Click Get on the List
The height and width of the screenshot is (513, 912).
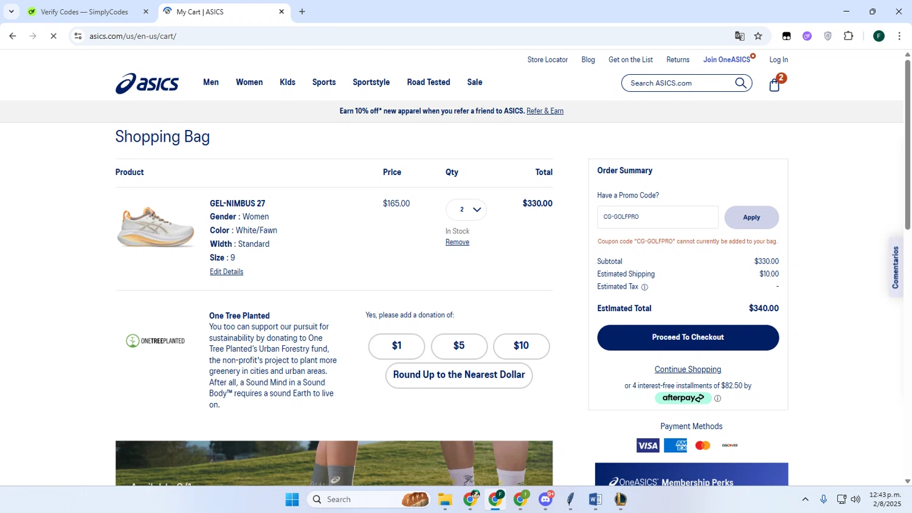630,60
